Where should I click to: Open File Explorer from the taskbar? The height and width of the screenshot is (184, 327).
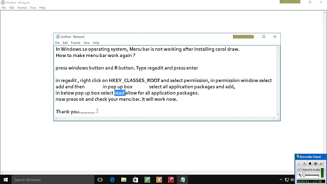click(x=124, y=179)
